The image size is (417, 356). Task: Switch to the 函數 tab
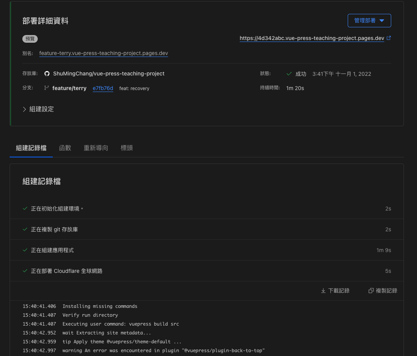(65, 148)
